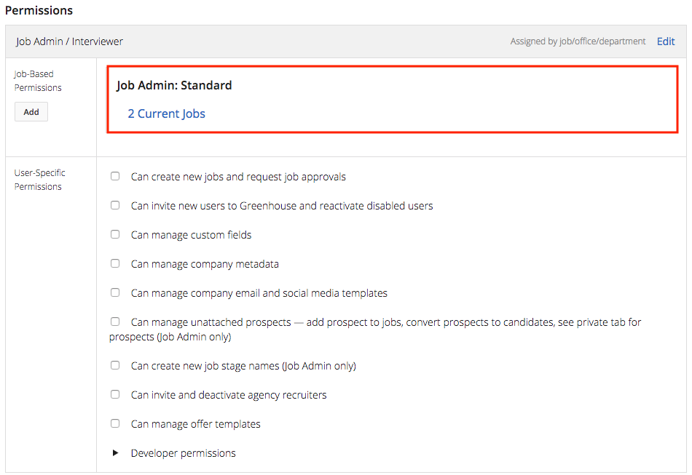692x475 pixels.
Task: Open the Edit link for role assignment
Action: (x=665, y=41)
